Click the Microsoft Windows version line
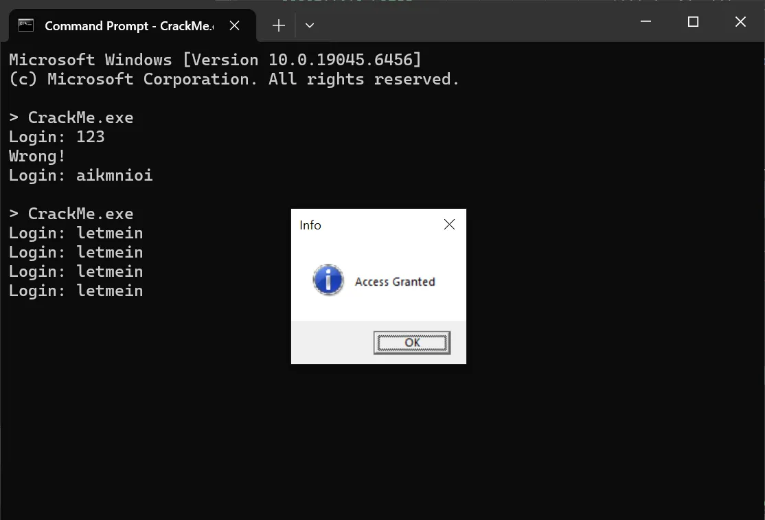 [215, 60]
